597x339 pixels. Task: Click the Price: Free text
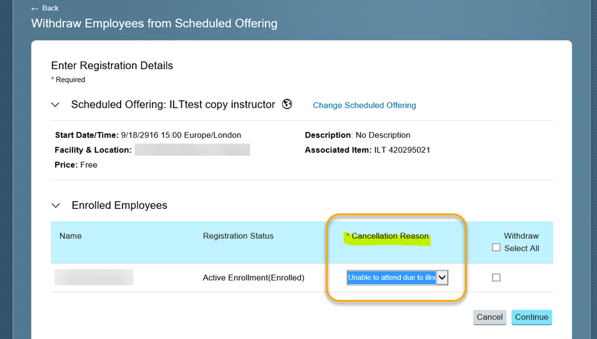click(76, 165)
